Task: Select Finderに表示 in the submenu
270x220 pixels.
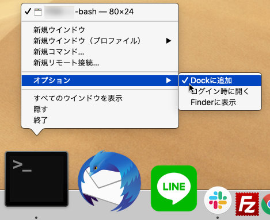Action: tap(220, 102)
